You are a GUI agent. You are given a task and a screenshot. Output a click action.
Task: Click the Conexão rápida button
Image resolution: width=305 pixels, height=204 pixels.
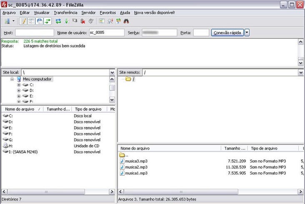tap(227, 32)
